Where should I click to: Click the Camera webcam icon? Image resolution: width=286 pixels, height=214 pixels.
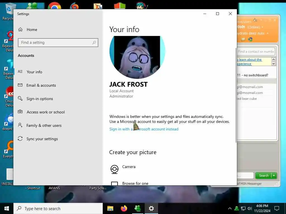(114, 169)
